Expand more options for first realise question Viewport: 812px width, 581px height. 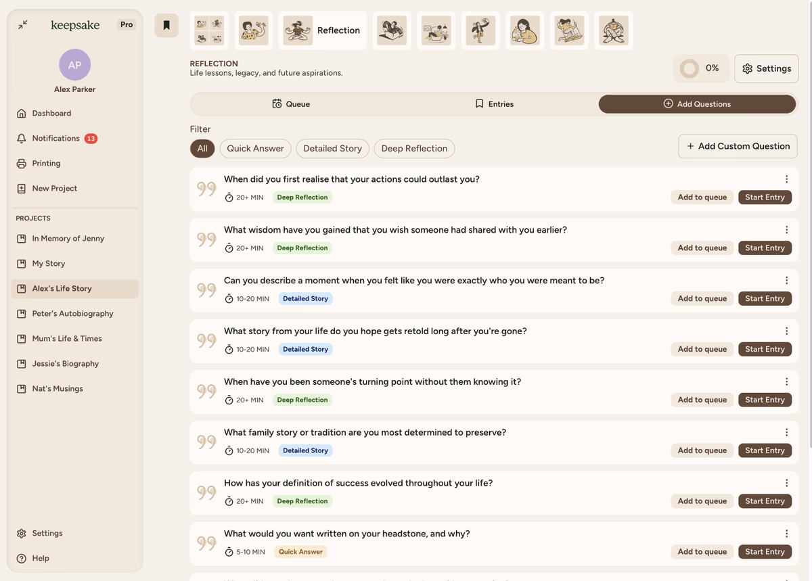coord(786,179)
